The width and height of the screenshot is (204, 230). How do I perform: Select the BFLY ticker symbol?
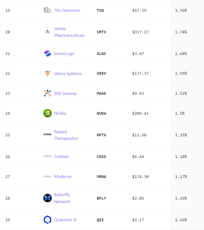(x=101, y=198)
